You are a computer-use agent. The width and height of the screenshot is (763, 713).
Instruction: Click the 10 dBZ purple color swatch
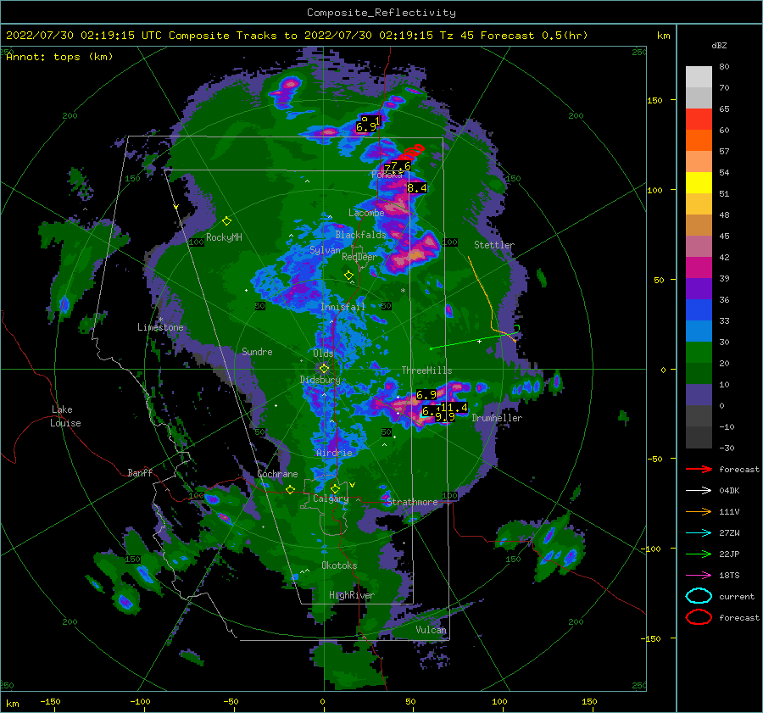coord(699,395)
